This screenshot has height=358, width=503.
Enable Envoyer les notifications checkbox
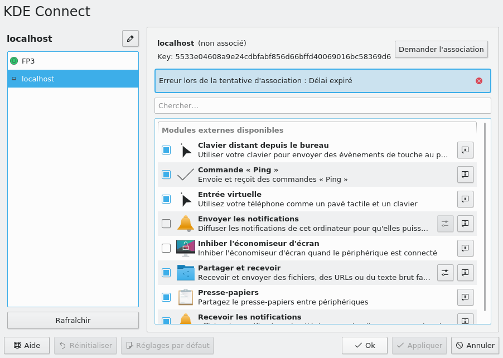(x=166, y=224)
